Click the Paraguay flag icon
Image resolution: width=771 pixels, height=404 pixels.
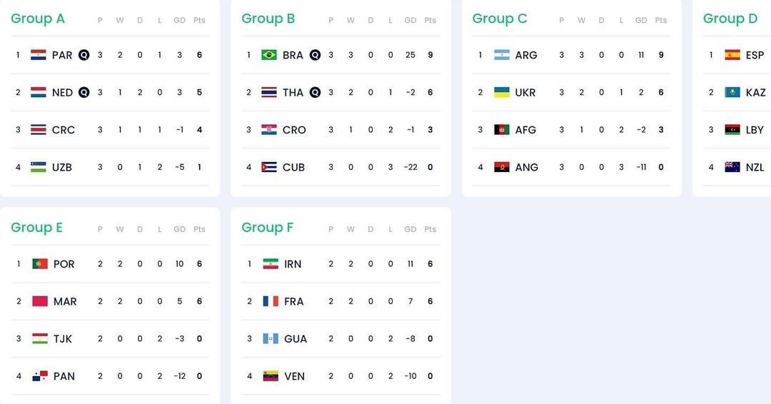click(x=39, y=55)
